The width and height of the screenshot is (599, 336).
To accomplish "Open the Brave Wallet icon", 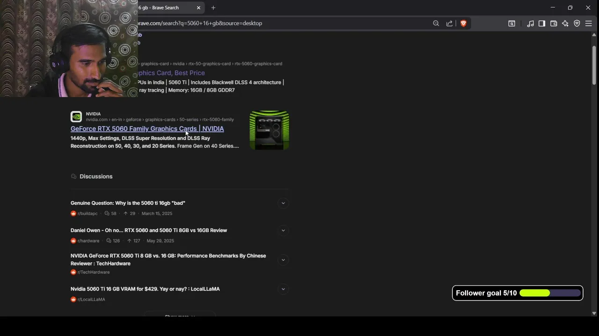I will tap(554, 23).
